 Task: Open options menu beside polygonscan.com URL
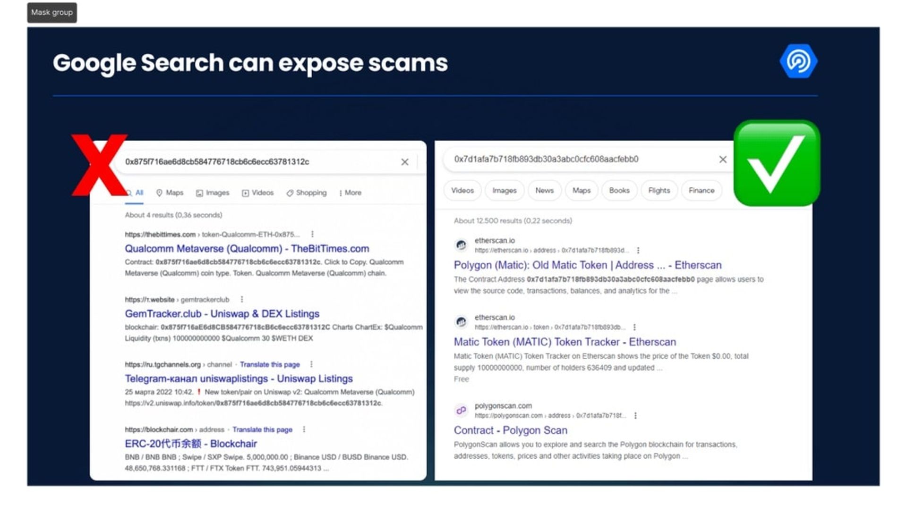(x=635, y=415)
